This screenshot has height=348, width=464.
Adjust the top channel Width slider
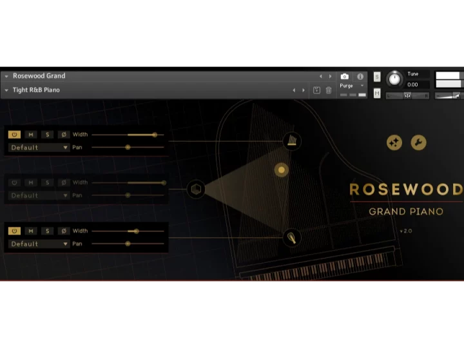(154, 135)
